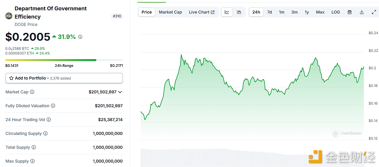This screenshot has height=167, width=379.
Task: Select the 1m time range
Action: coord(281,12)
